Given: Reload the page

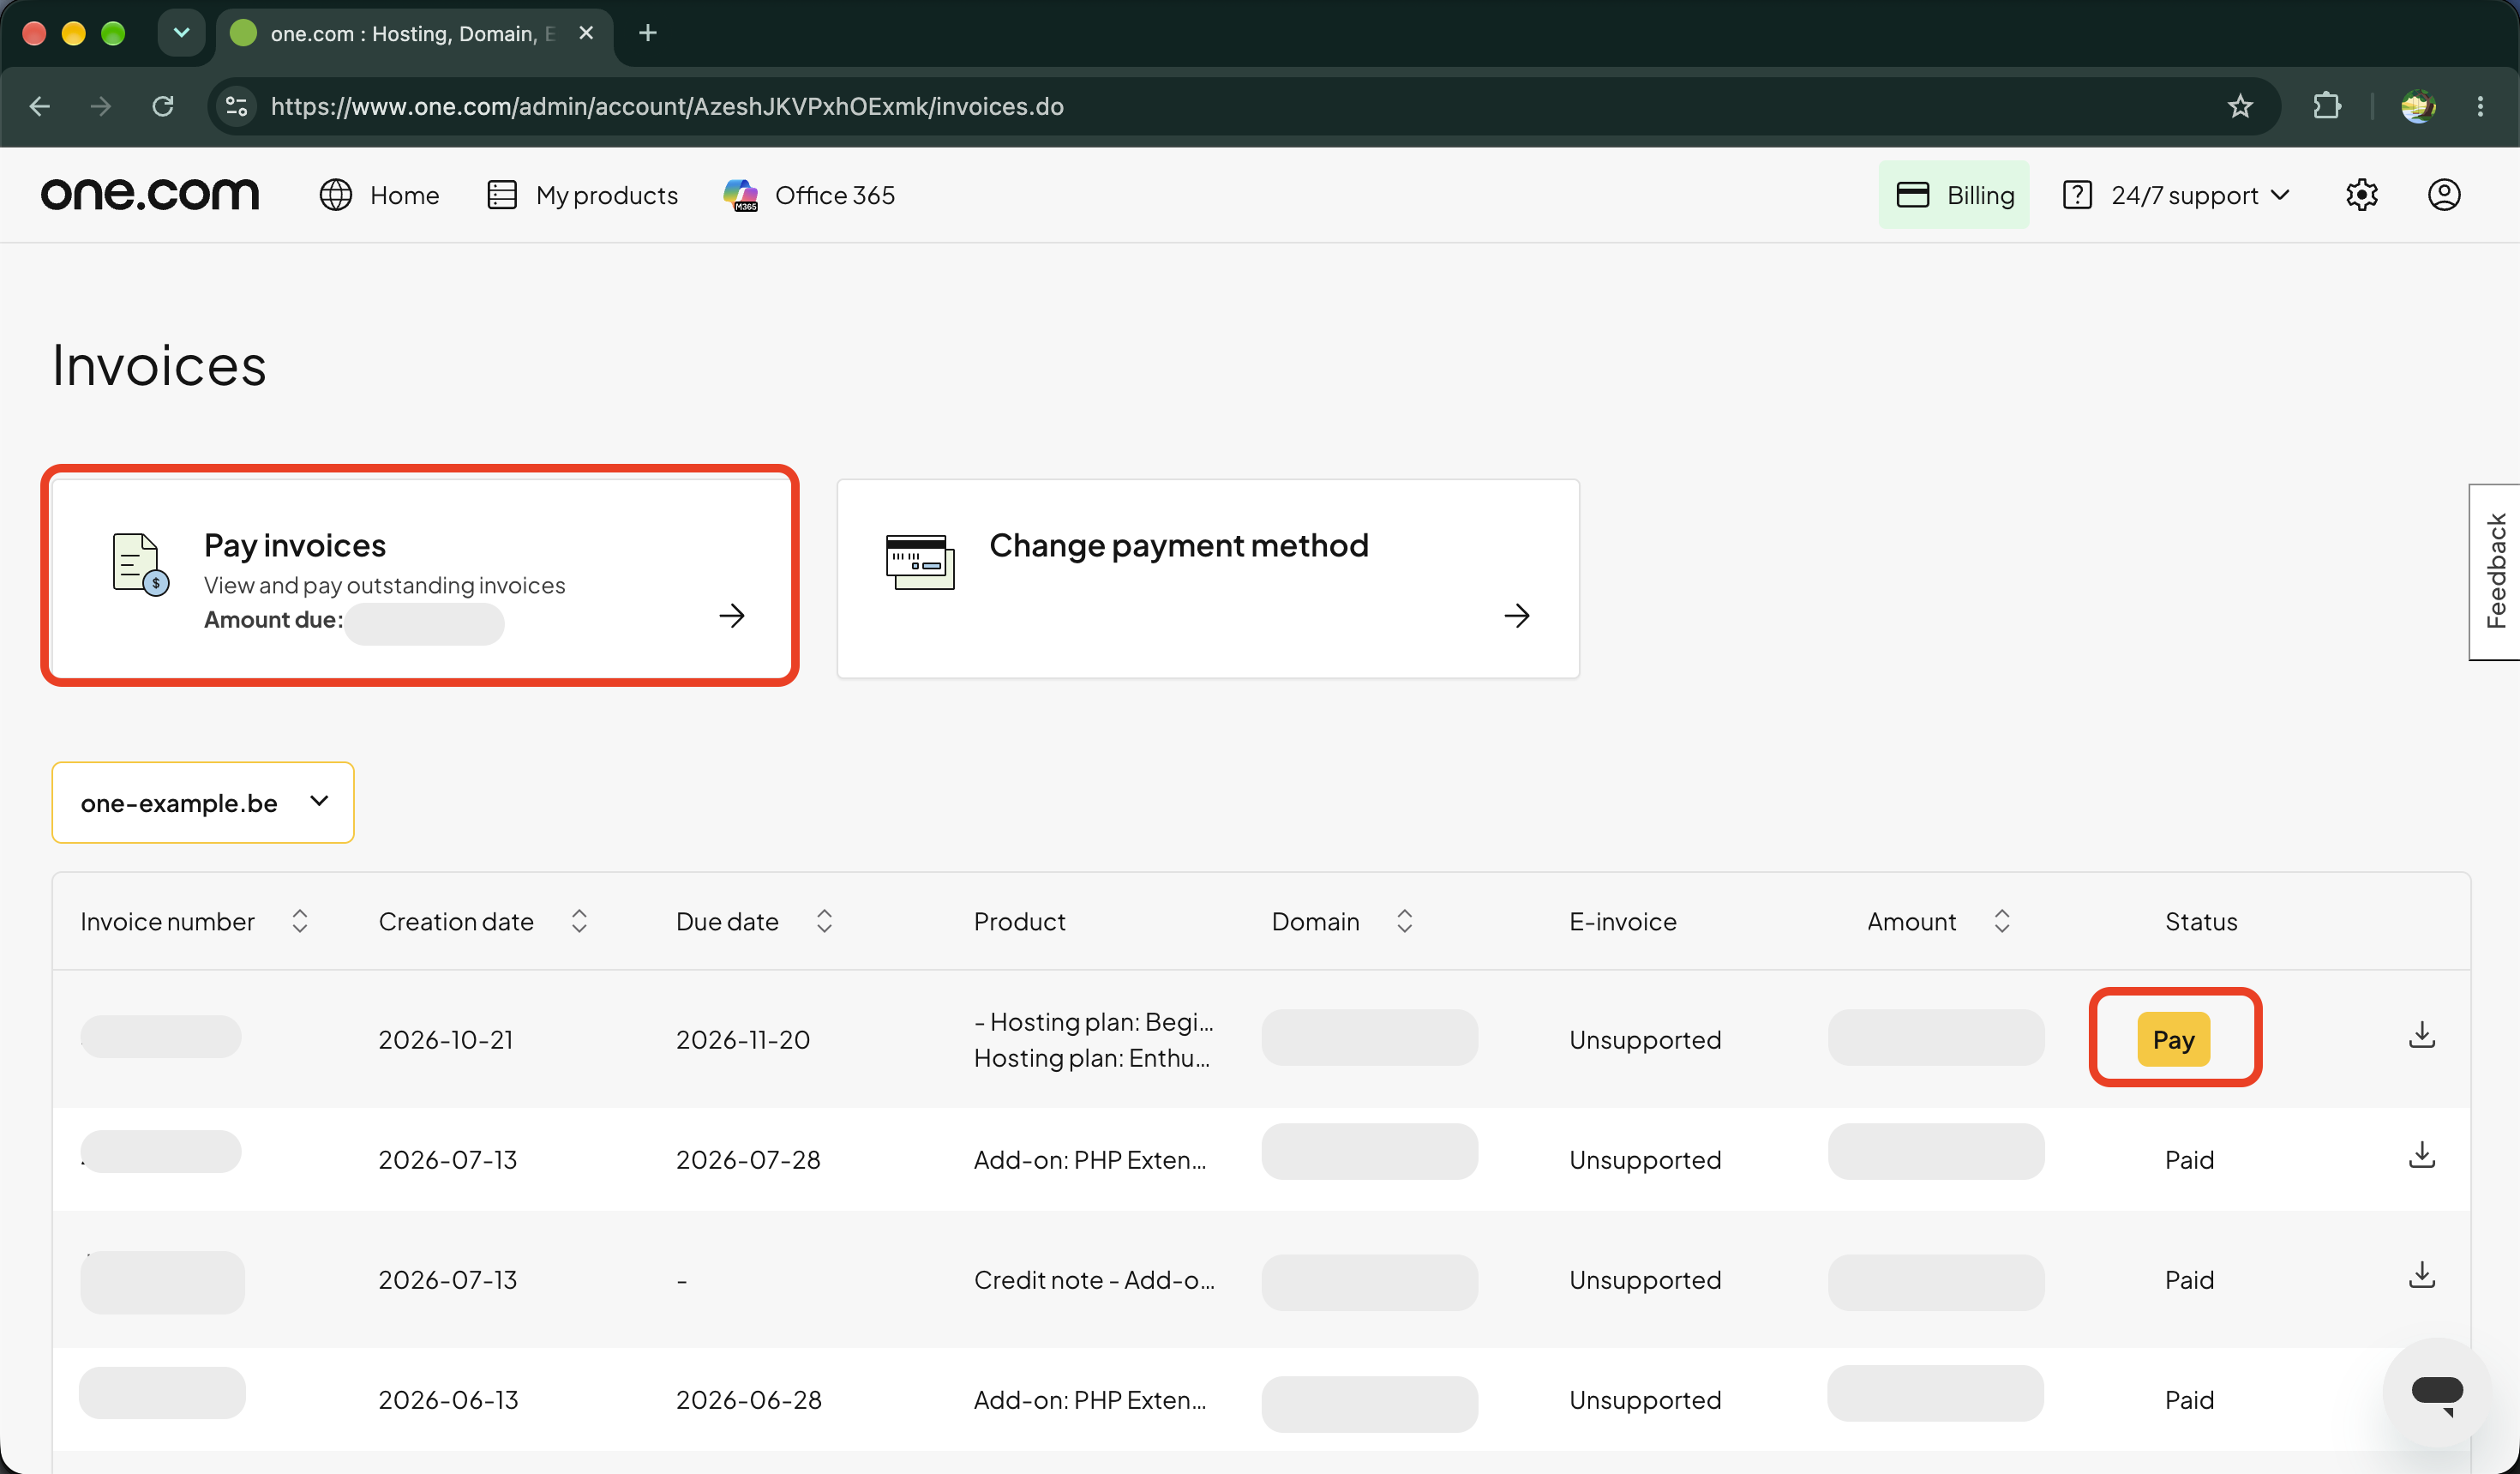Looking at the screenshot, I should 163,106.
